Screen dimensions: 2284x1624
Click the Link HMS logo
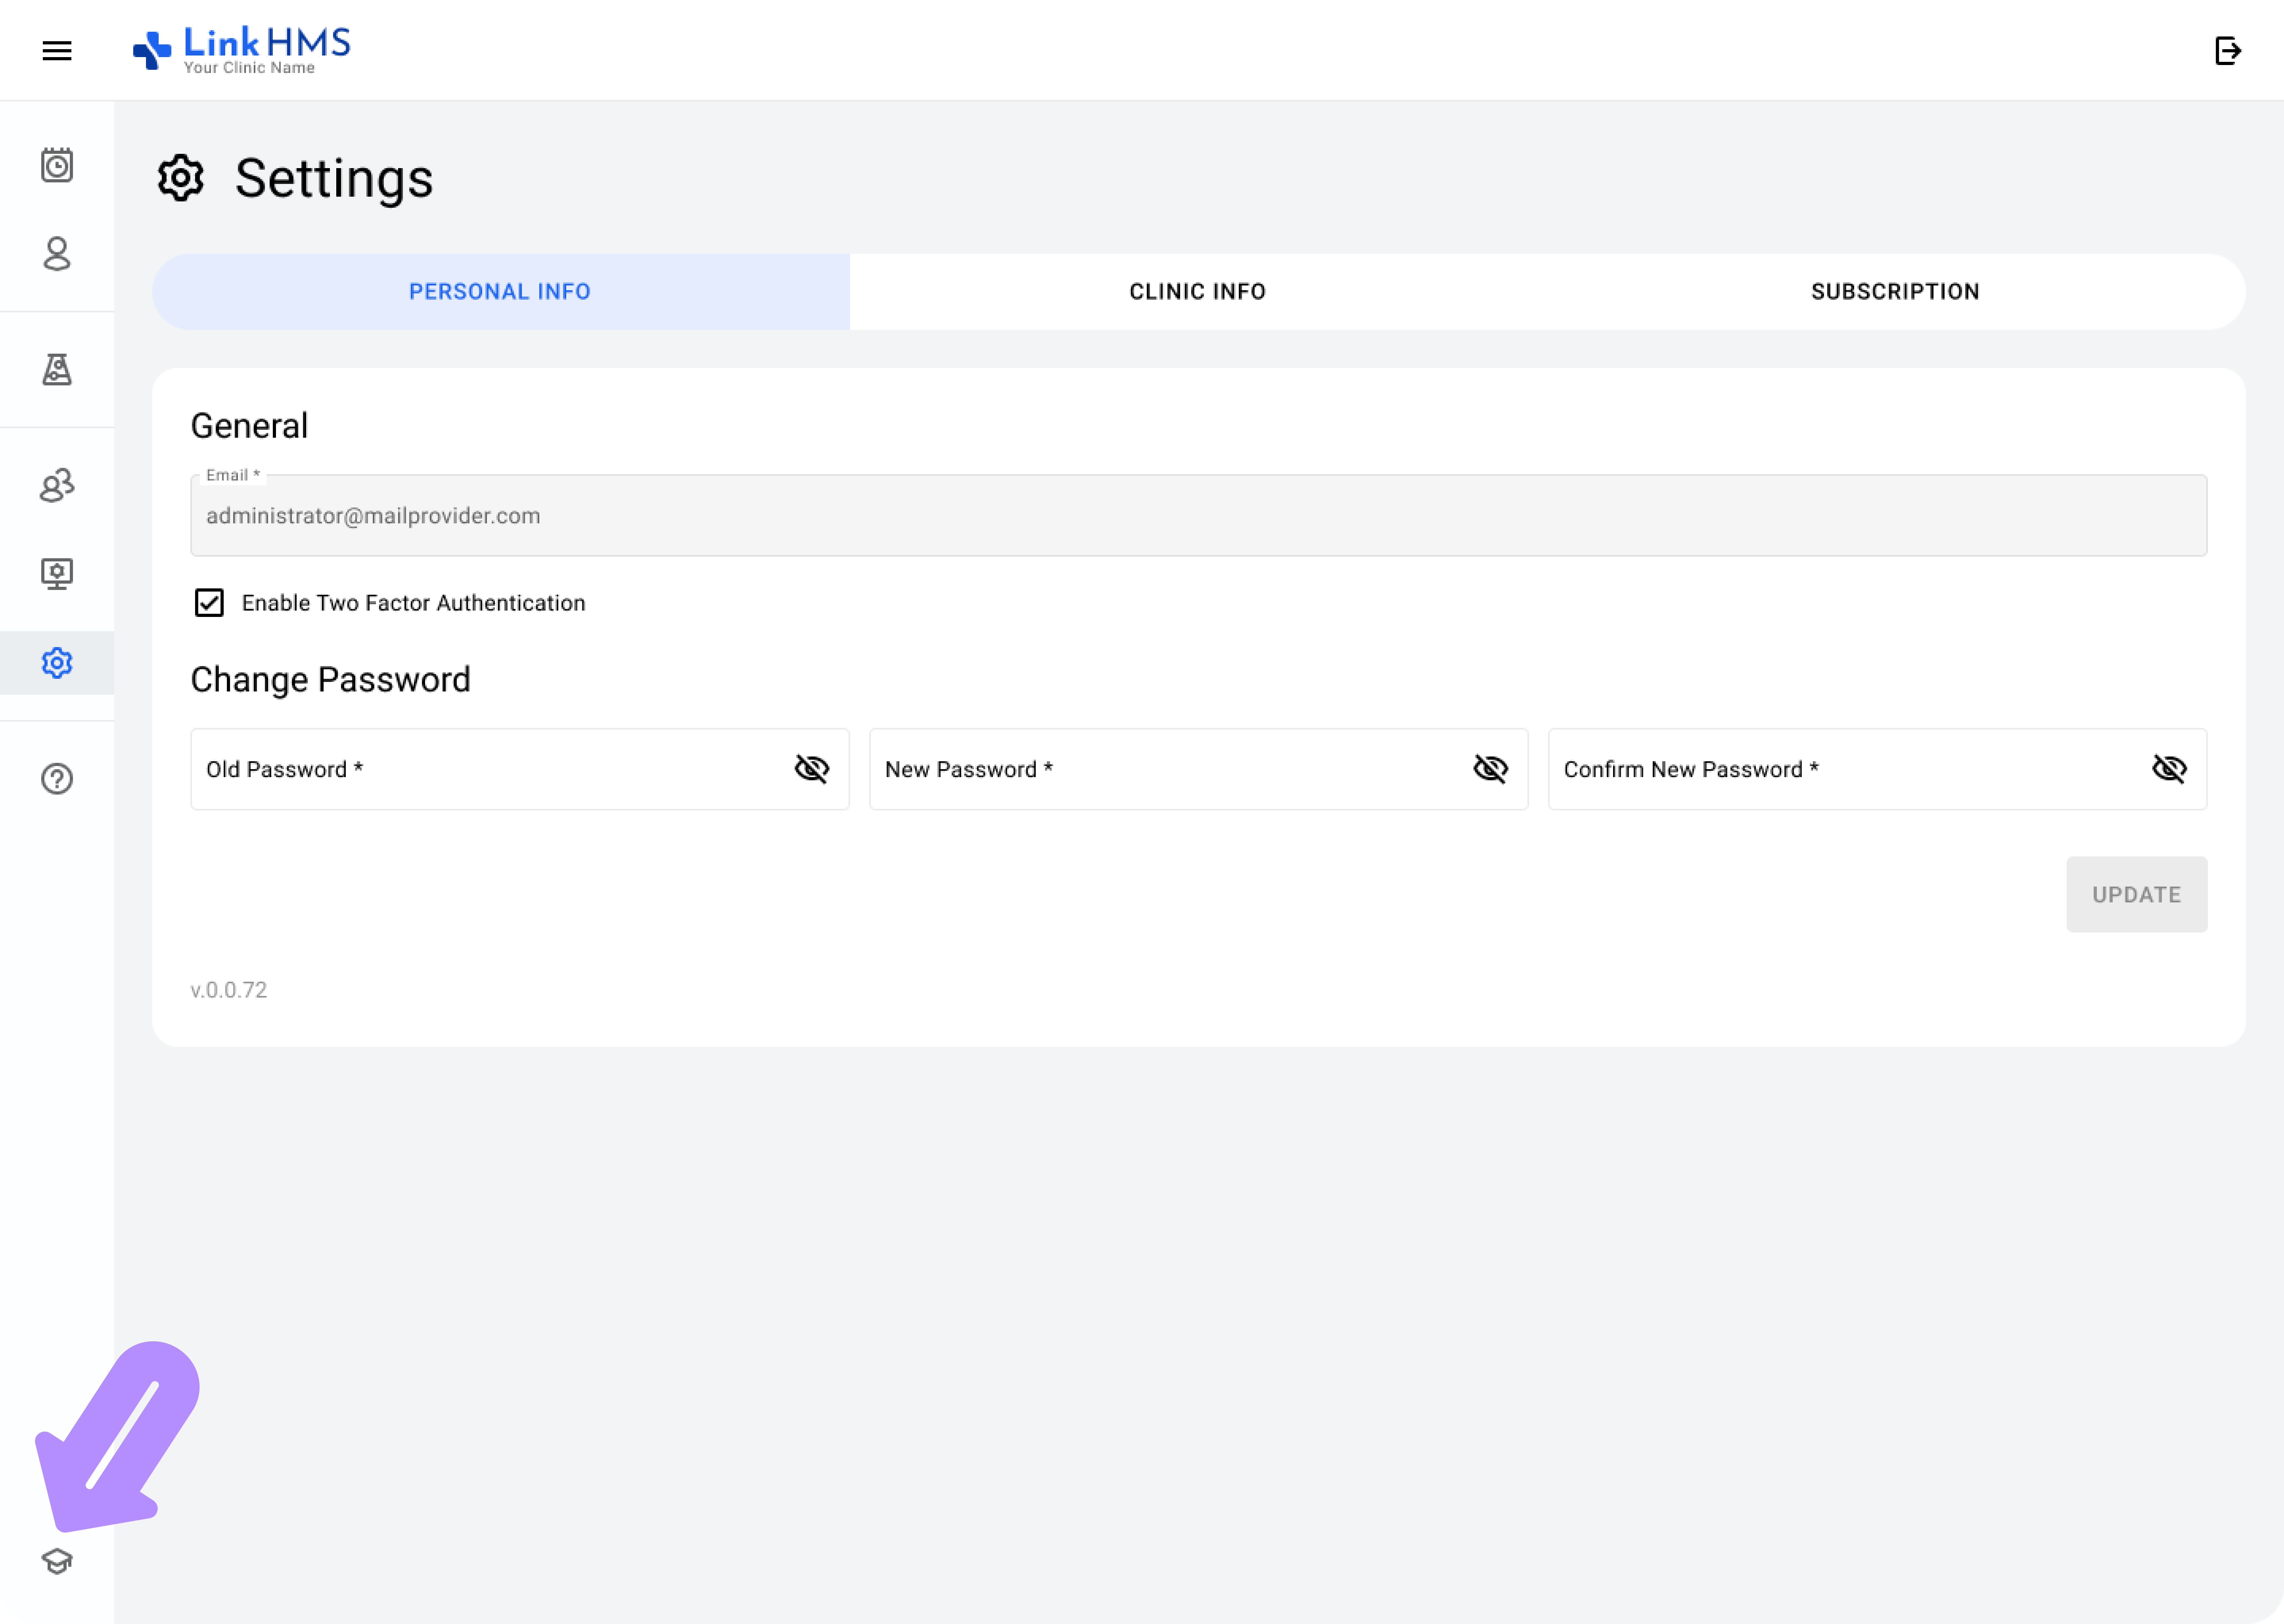point(242,50)
